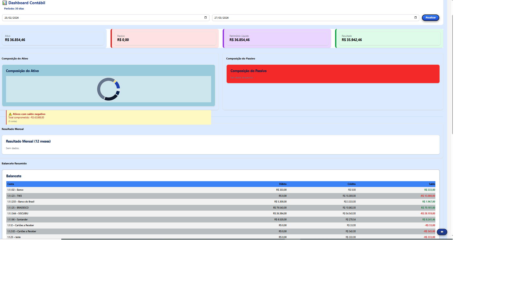This screenshot has height=294, width=508.
Task: Click the Conta column header in Balancete
Action: click(11, 184)
